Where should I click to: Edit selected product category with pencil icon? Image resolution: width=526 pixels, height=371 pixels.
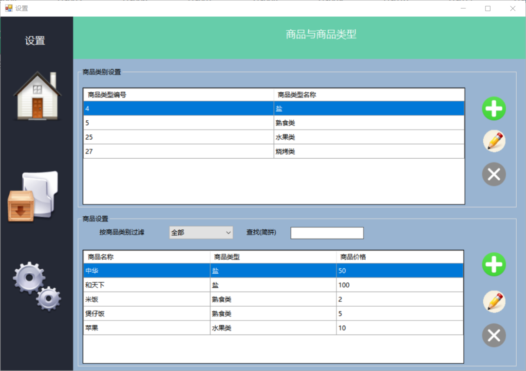pyautogui.click(x=494, y=141)
